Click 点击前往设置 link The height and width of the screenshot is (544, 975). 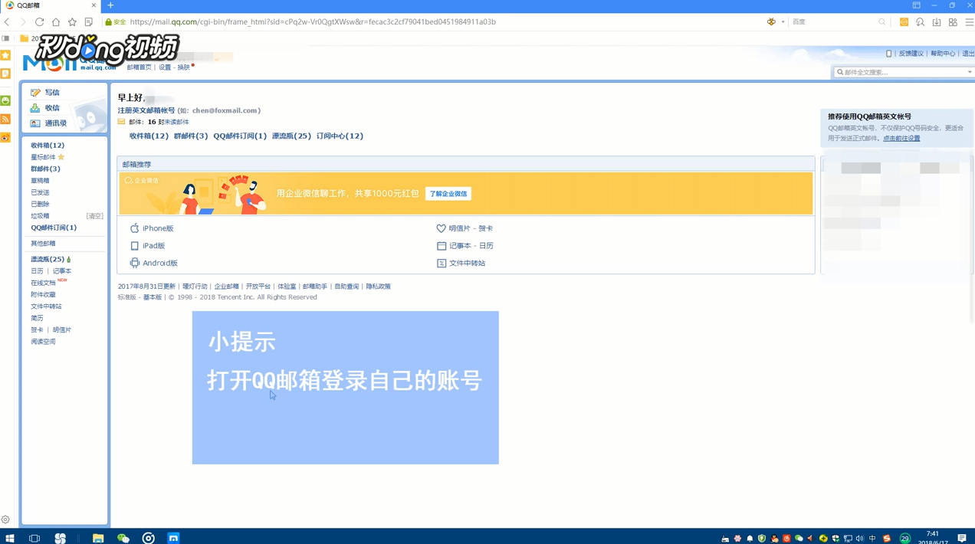tap(901, 139)
